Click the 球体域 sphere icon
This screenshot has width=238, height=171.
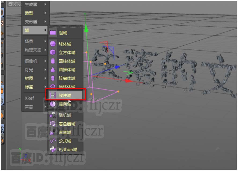coord(53,44)
